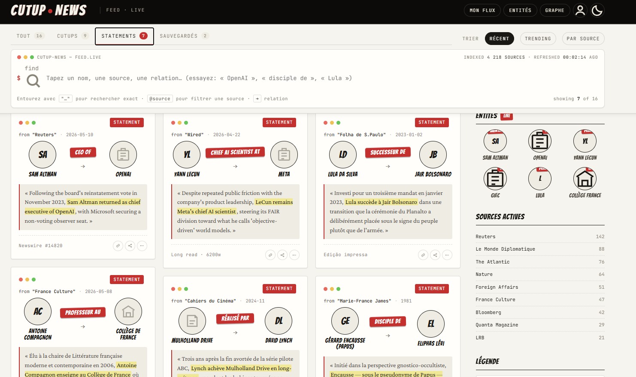Click the 'Disciple de' relation tag
The height and width of the screenshot is (377, 636).
click(x=388, y=321)
